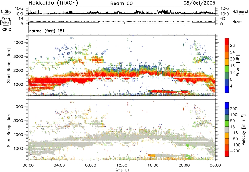Viewport: 249px width, 172px height.
Task: Click the 'Nave' legend label
Action: pos(237,21)
